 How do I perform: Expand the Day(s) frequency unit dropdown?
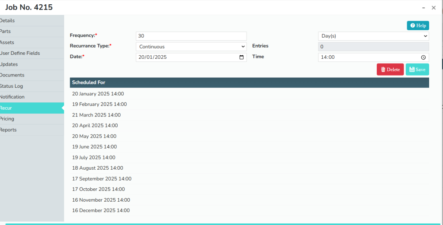point(373,36)
